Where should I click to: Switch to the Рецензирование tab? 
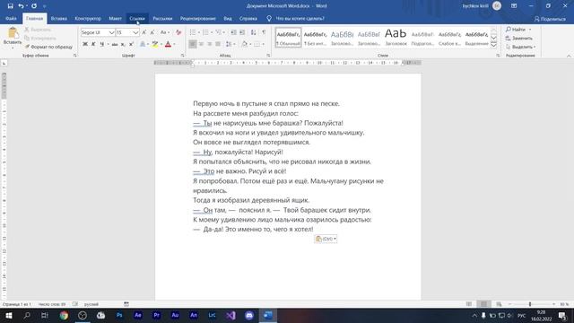tap(197, 18)
